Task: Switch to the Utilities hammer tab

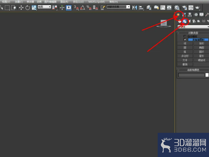Action: click(207, 15)
